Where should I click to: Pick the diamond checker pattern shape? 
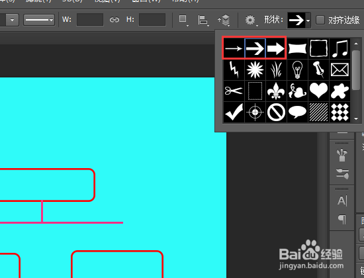[x=340, y=112]
